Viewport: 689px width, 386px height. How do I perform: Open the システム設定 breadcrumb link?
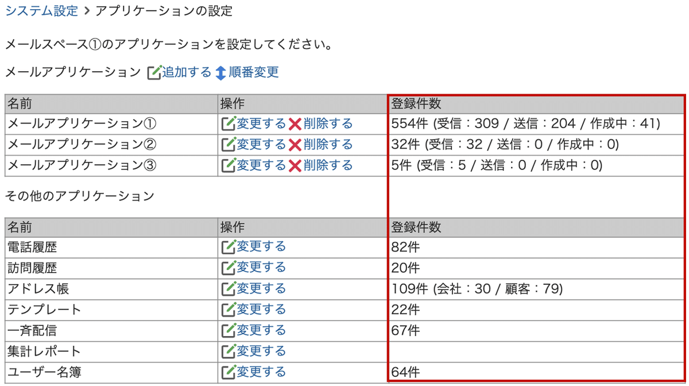[40, 10]
